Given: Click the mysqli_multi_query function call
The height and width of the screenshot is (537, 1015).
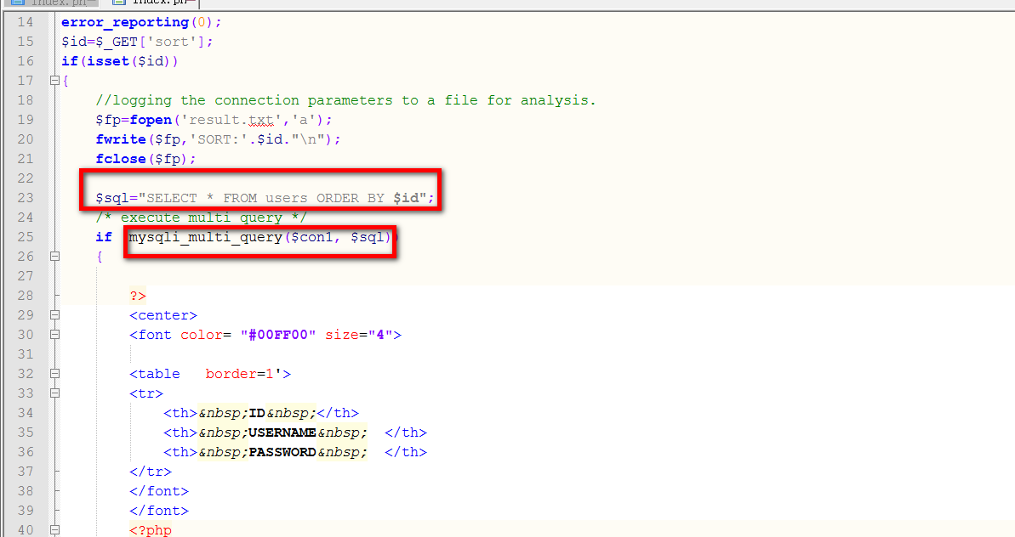Looking at the screenshot, I should coord(204,237).
